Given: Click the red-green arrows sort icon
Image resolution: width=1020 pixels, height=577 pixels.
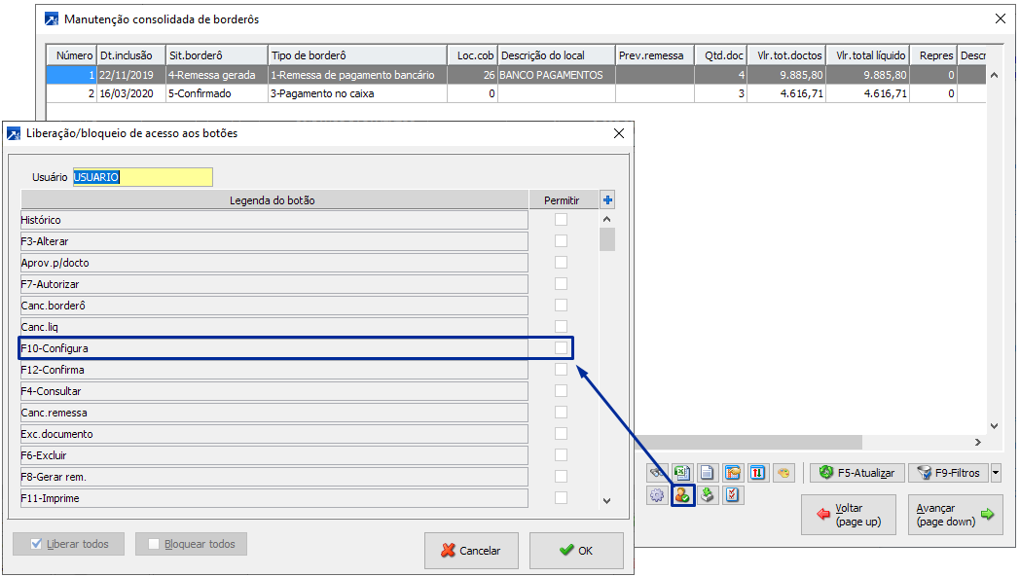Looking at the screenshot, I should 758,473.
